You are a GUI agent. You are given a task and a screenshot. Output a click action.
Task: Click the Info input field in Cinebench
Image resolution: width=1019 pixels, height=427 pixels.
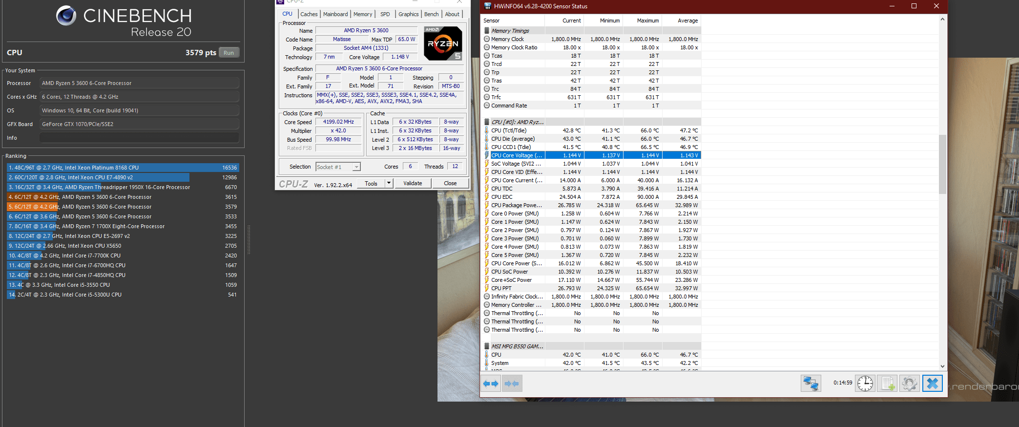139,138
